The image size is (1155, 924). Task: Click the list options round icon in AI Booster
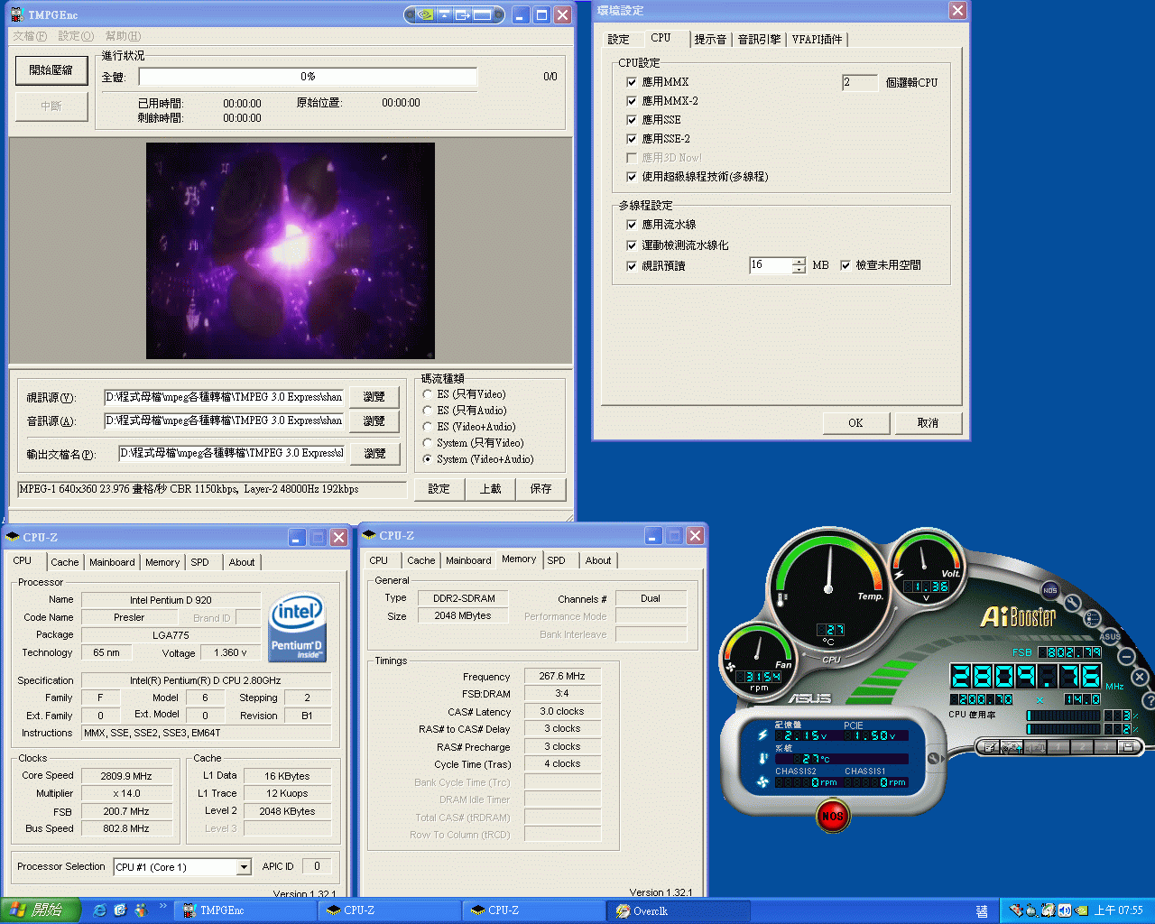(1093, 619)
